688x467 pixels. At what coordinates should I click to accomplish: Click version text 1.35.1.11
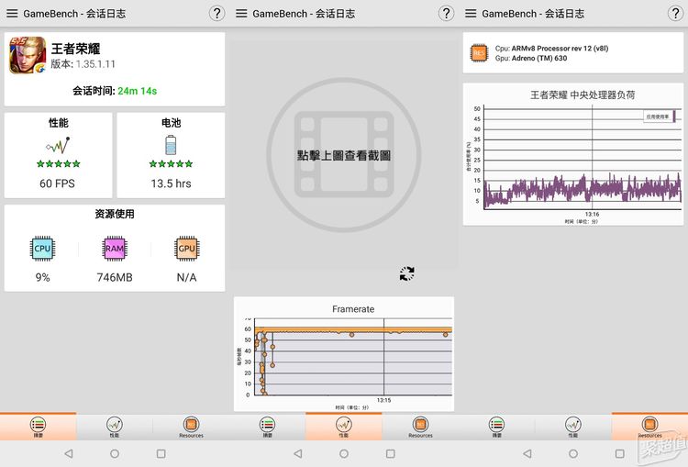pos(95,64)
